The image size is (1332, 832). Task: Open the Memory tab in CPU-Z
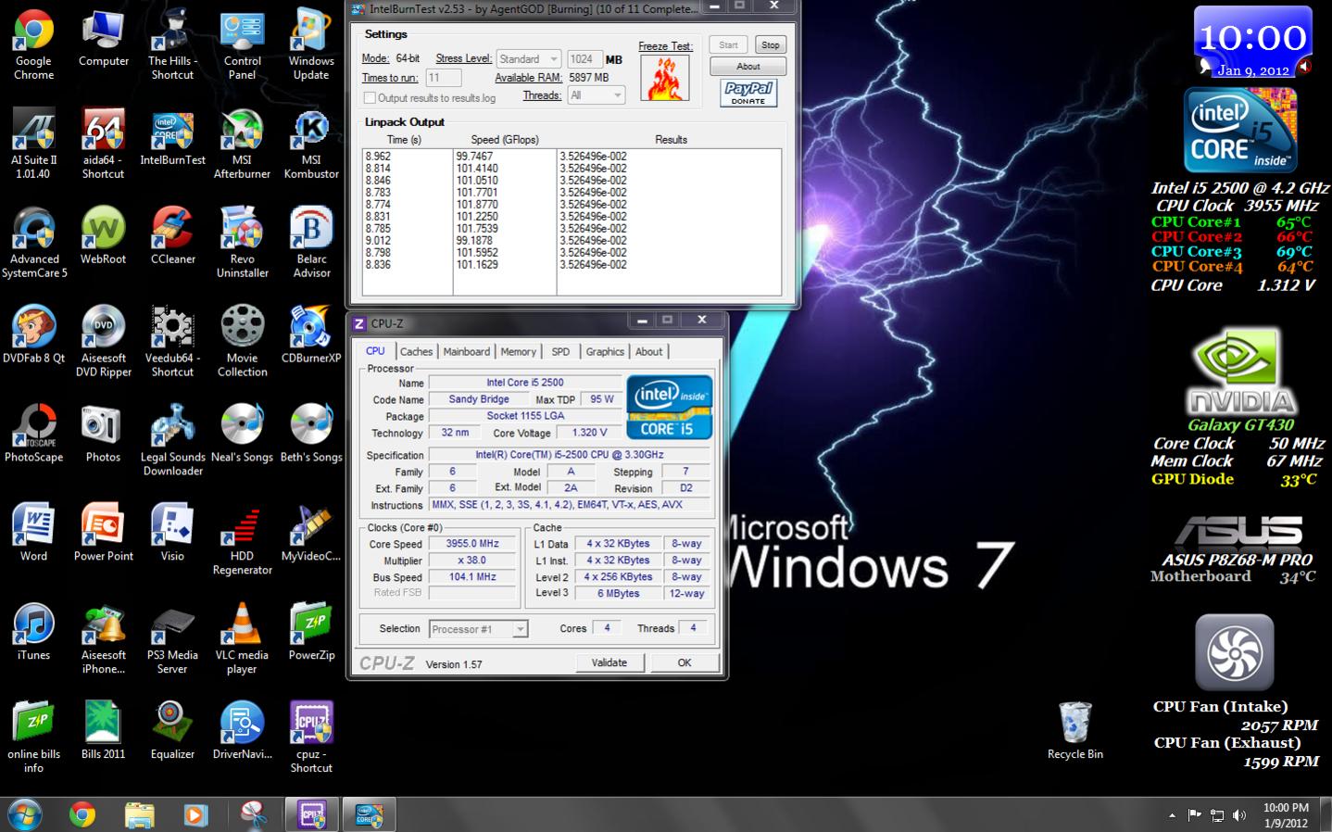pos(518,351)
